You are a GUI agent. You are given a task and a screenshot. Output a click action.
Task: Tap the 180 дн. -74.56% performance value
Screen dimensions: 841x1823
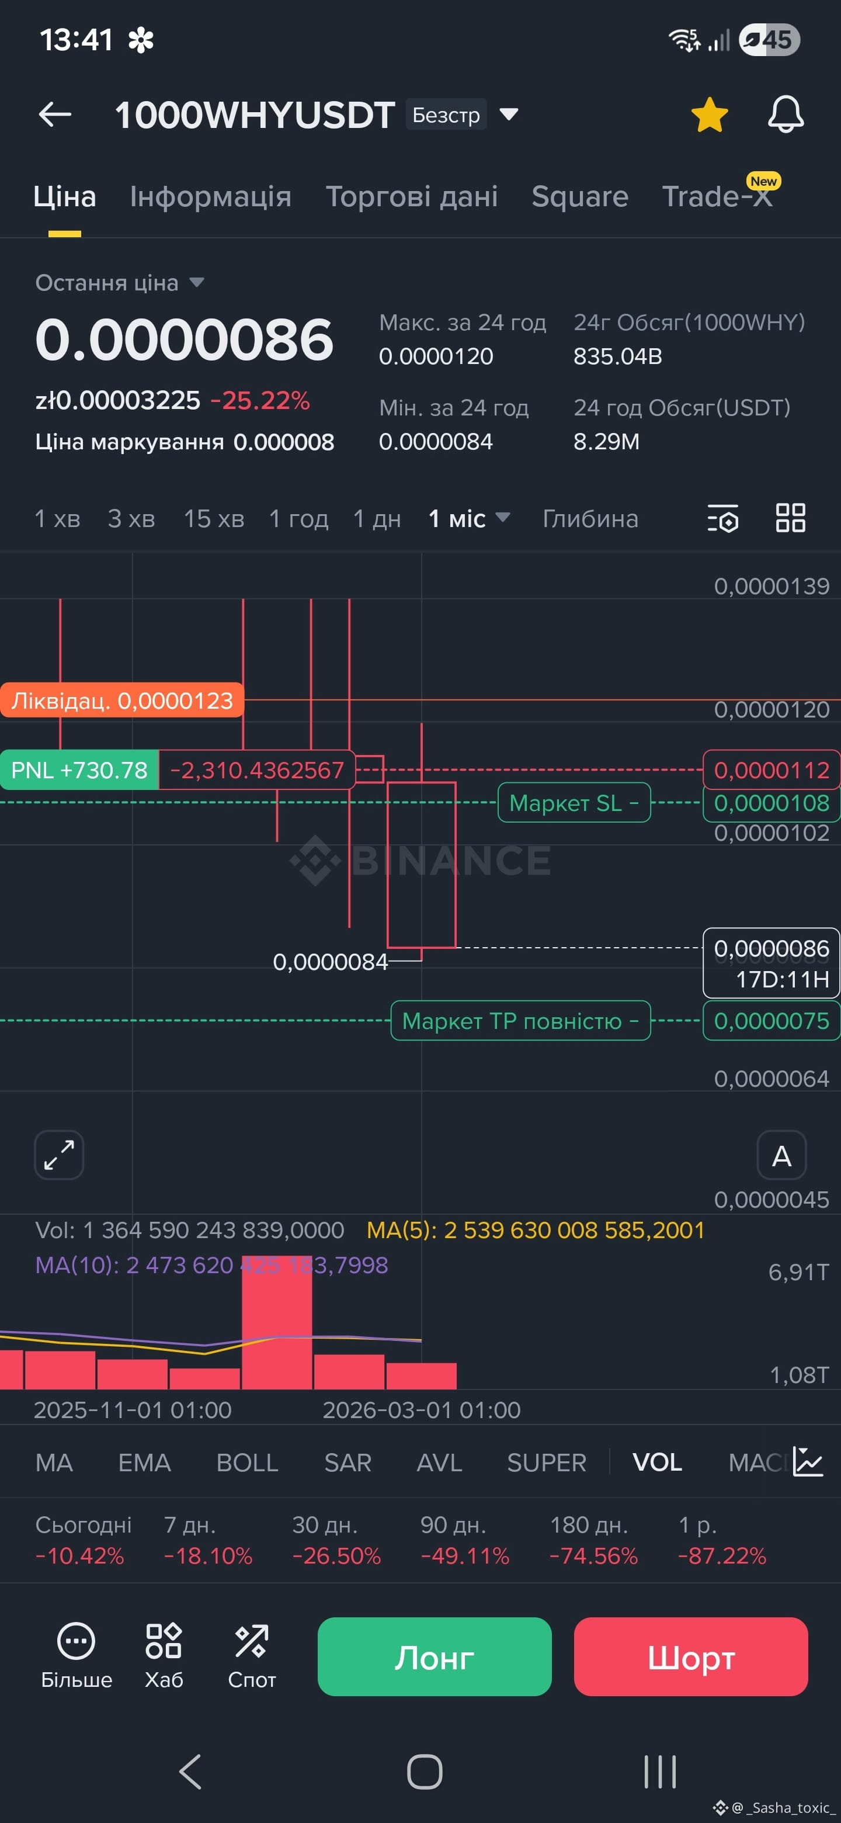(x=593, y=1540)
